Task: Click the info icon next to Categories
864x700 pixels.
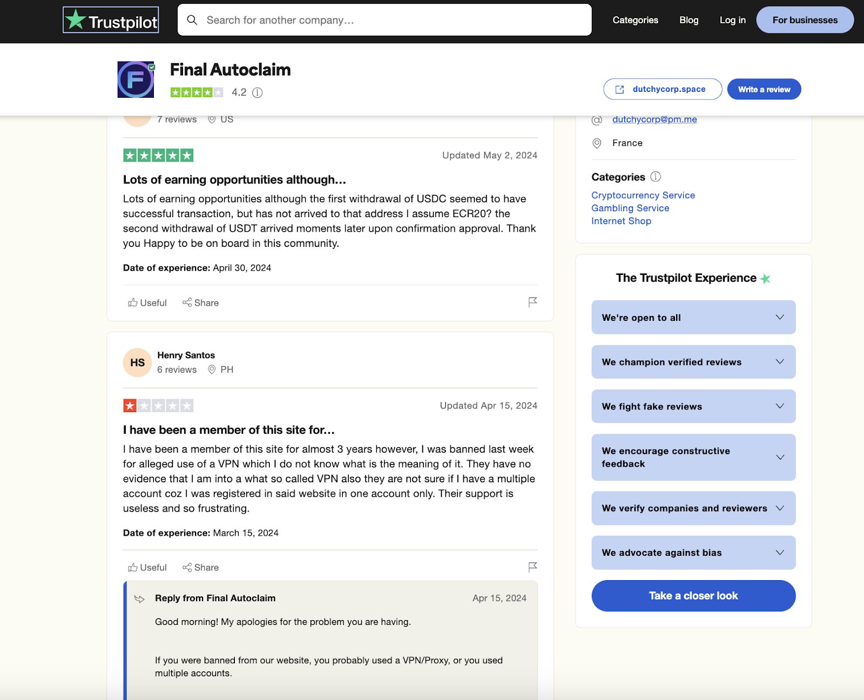Action: tap(656, 177)
